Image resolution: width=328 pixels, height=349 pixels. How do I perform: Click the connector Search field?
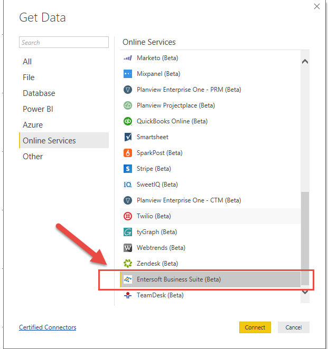point(64,42)
